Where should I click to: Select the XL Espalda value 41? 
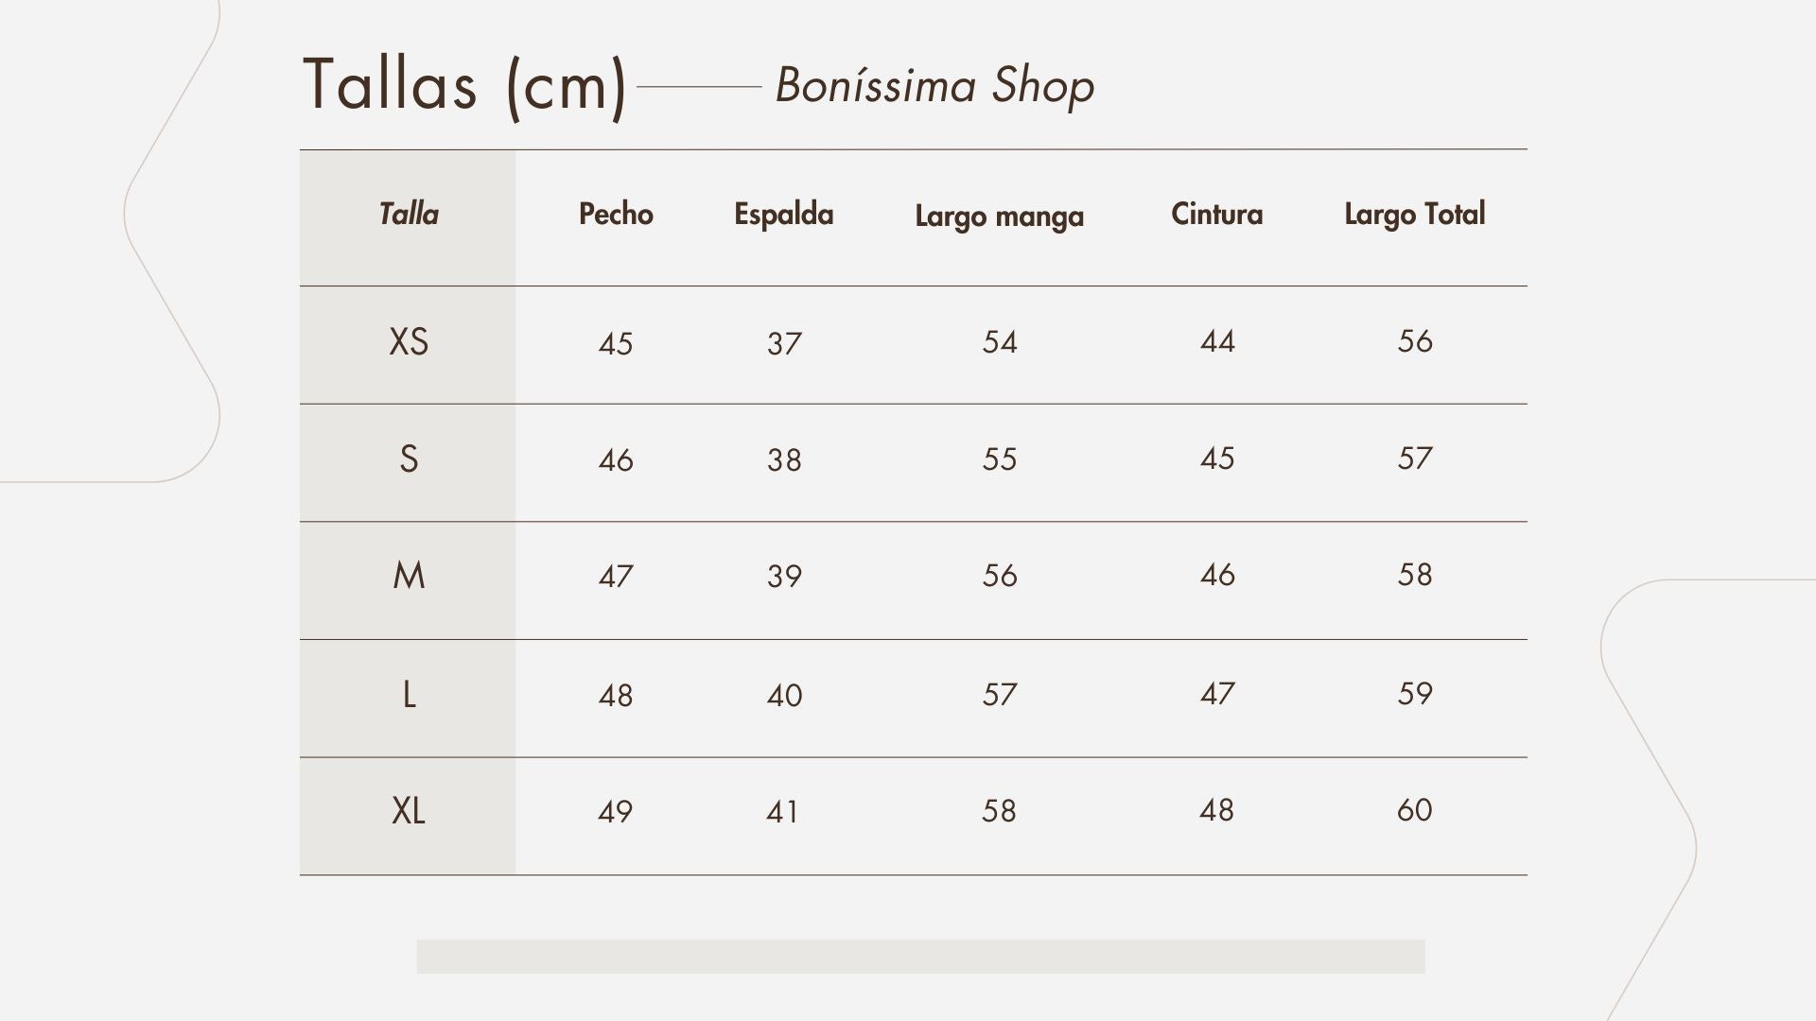click(783, 812)
